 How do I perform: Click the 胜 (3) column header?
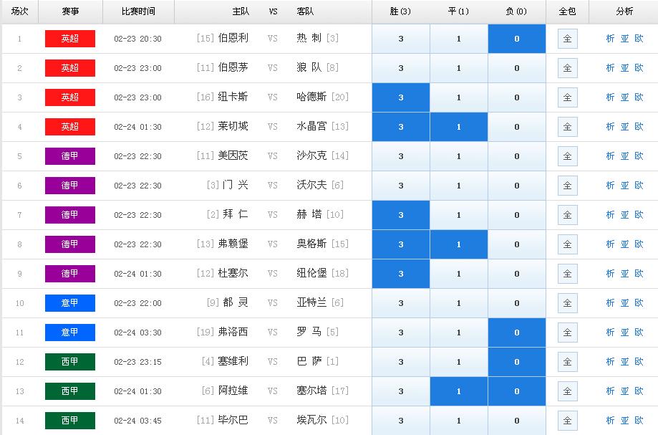tap(400, 11)
